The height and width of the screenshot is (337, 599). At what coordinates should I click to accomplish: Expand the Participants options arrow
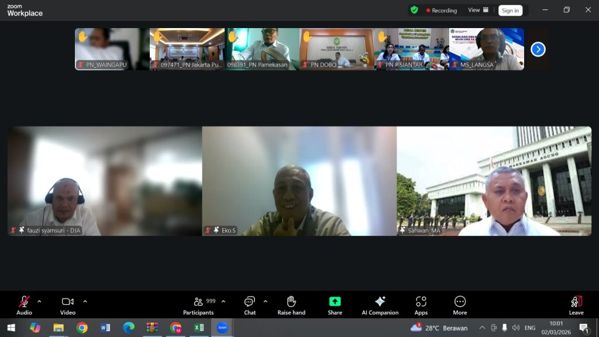click(x=223, y=301)
